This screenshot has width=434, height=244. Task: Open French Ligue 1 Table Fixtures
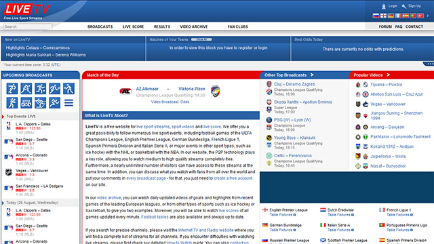click(399, 215)
